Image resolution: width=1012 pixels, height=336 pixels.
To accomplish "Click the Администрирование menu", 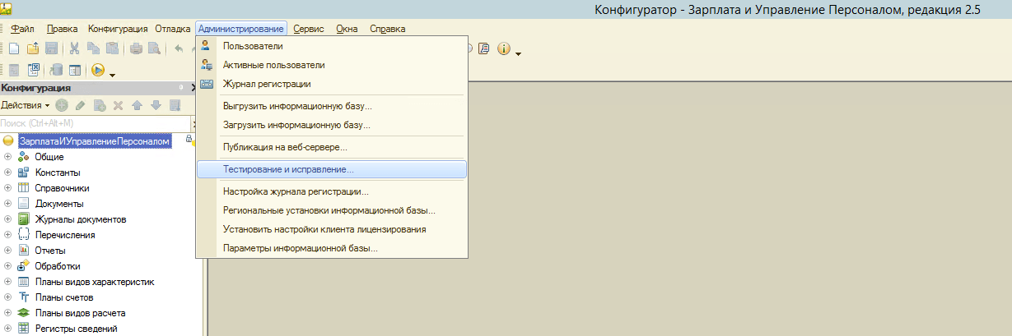I will (x=241, y=28).
